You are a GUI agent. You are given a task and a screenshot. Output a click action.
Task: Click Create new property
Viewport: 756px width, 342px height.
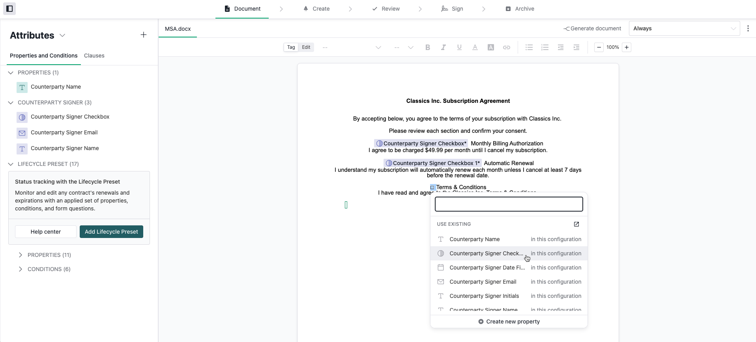click(x=509, y=322)
